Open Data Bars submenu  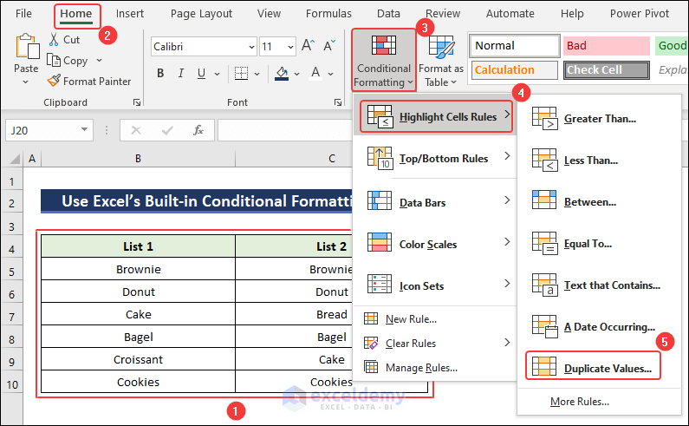tap(436, 202)
